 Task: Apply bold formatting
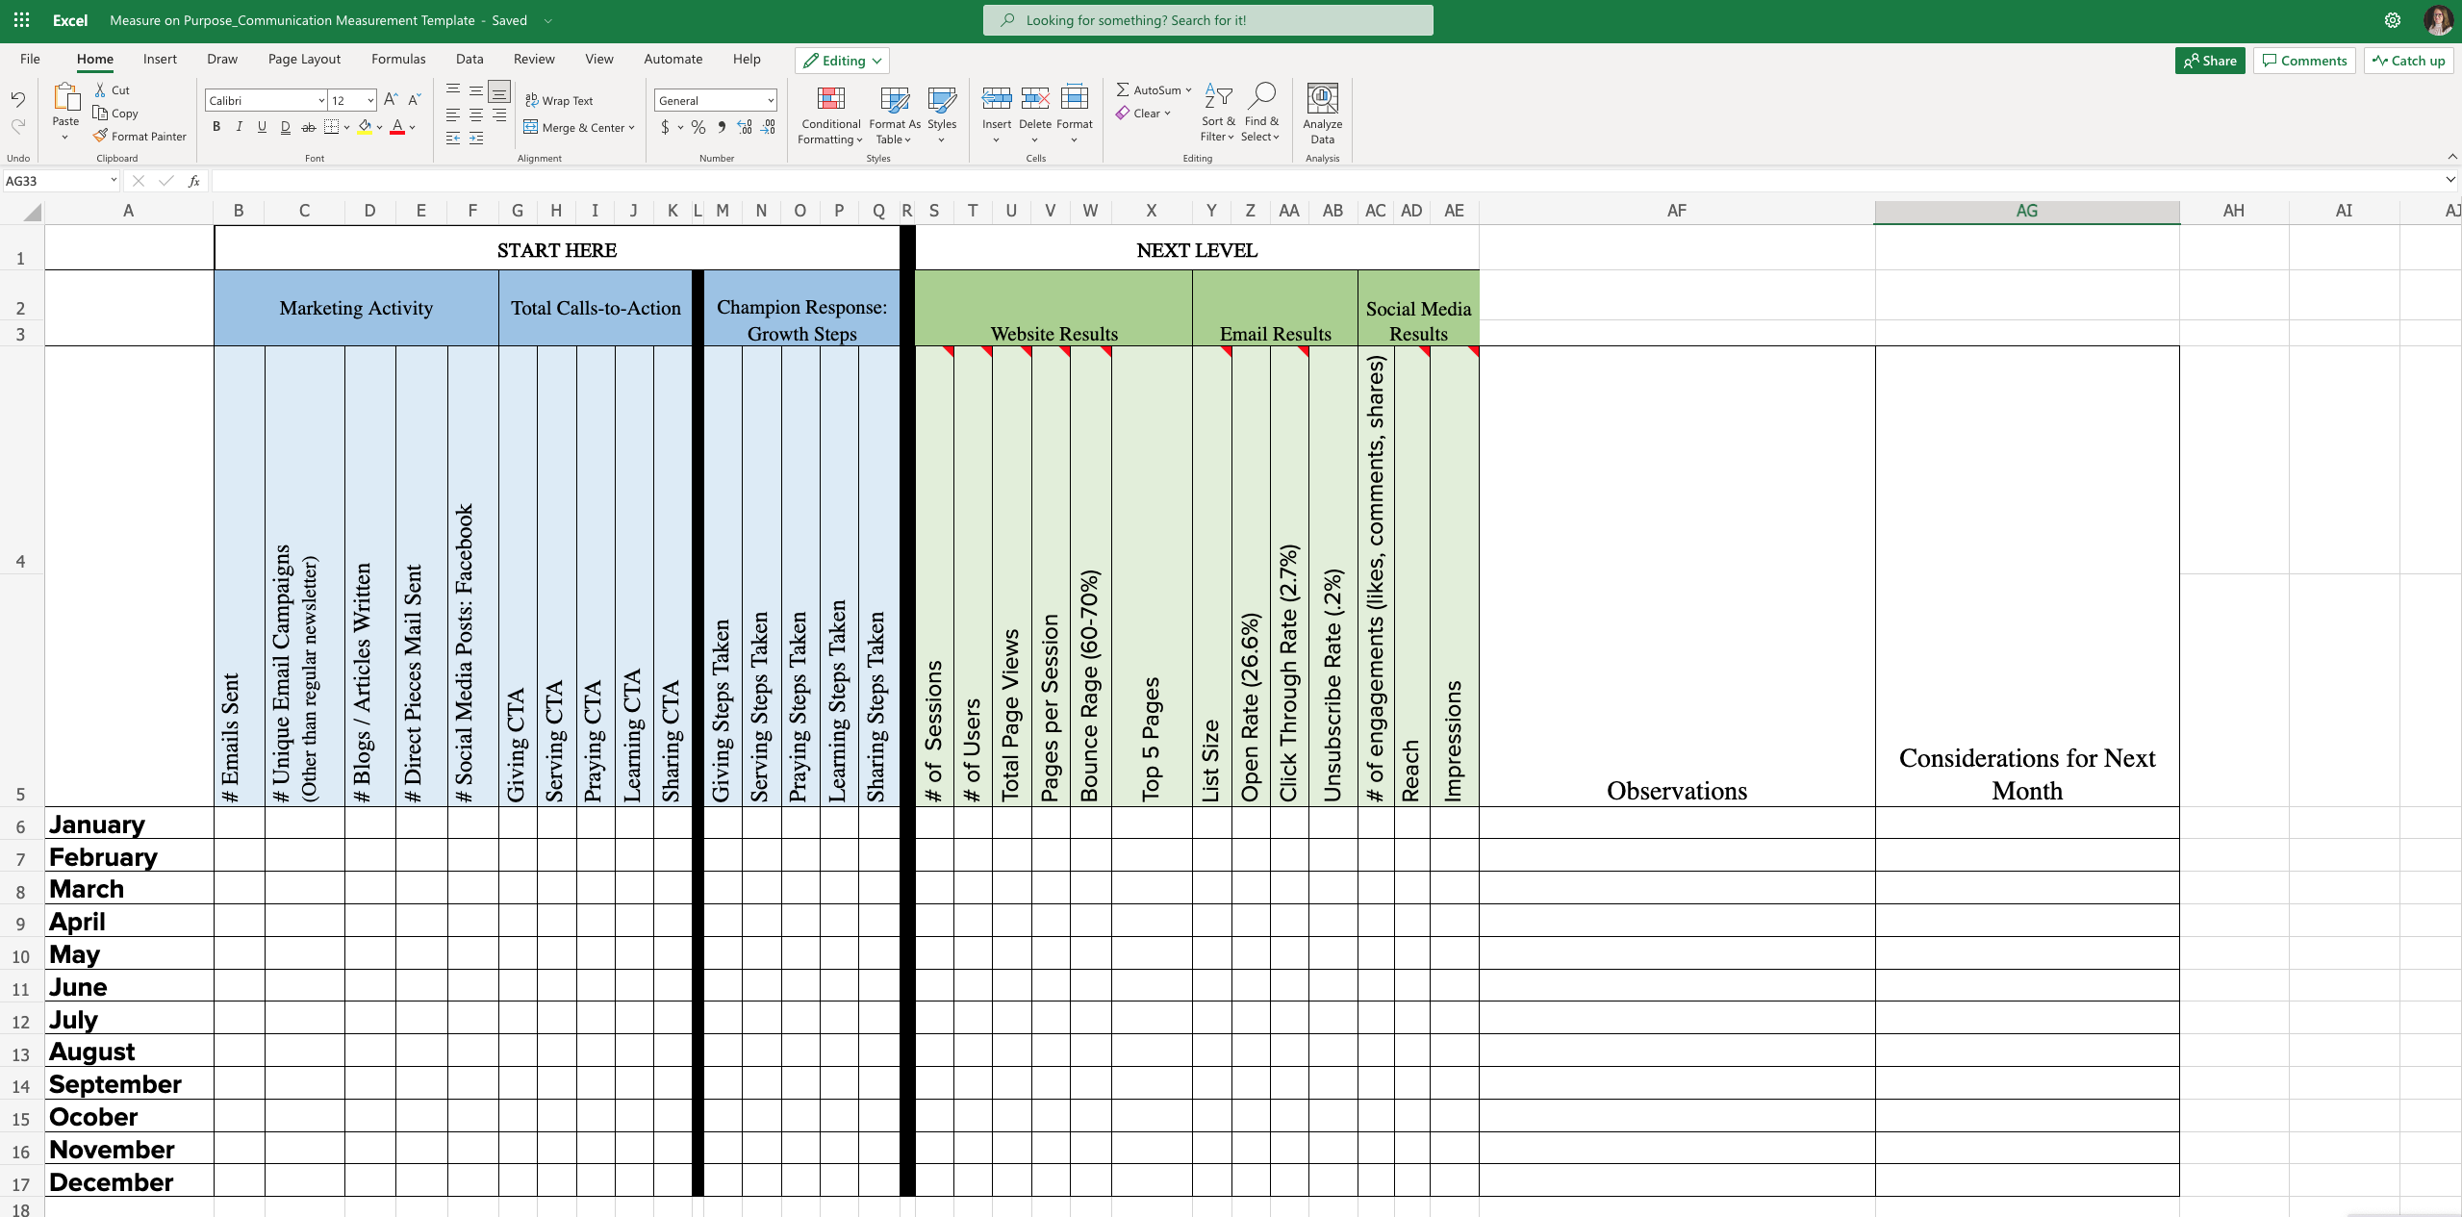(216, 126)
